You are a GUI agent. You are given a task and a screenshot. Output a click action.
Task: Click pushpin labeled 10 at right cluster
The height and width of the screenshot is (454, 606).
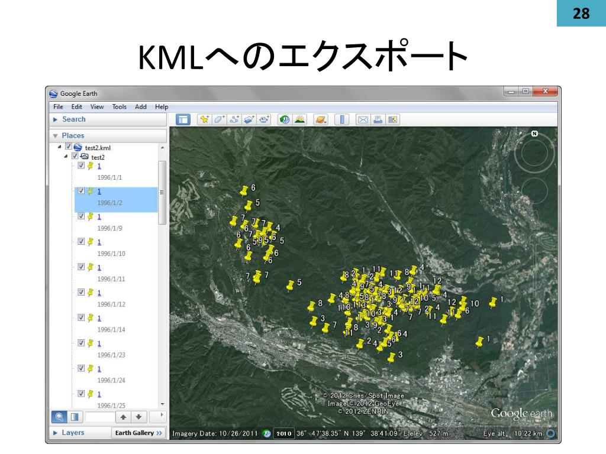463,302
